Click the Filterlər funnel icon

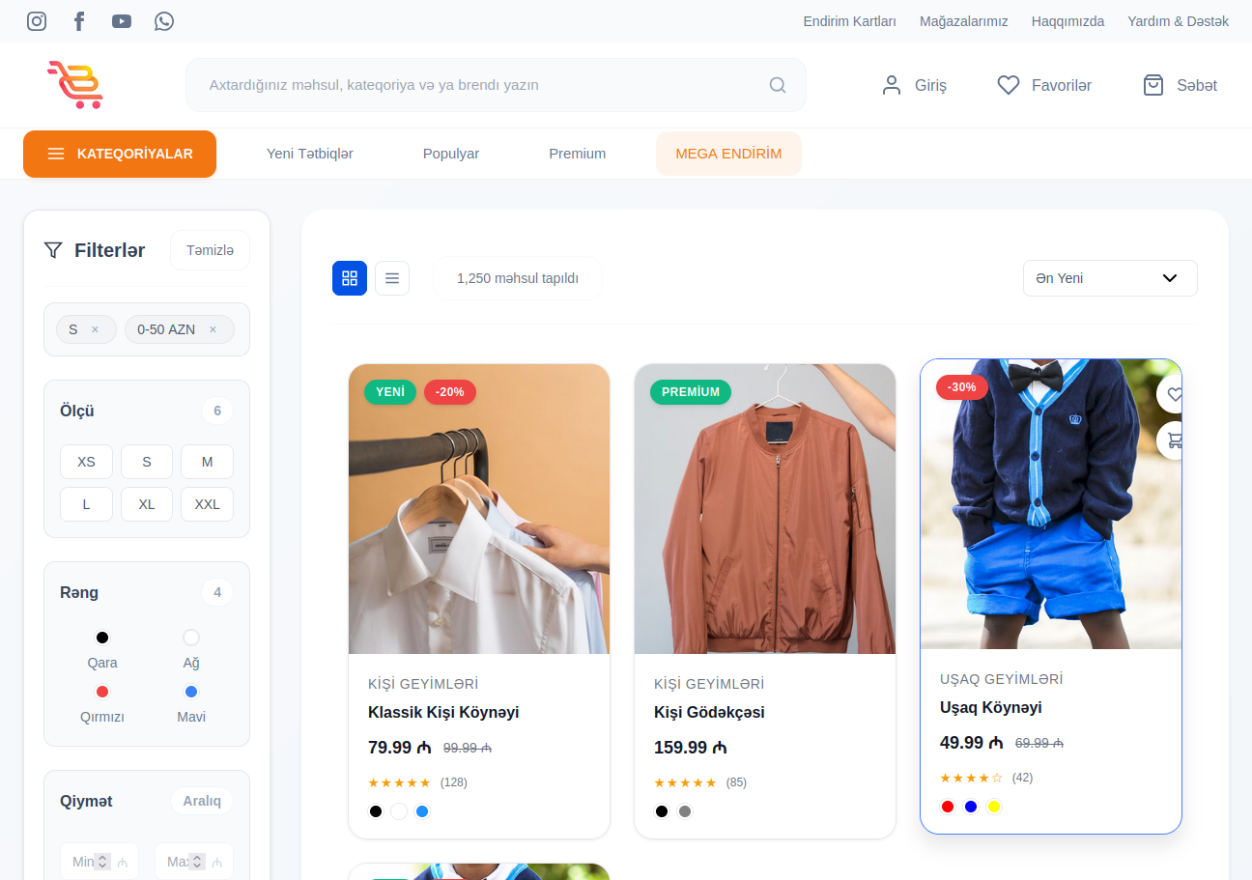click(53, 250)
